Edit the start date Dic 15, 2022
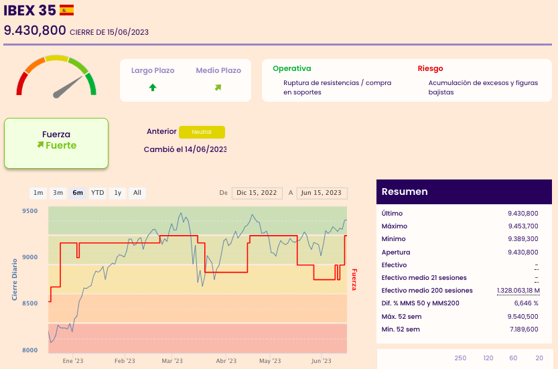The image size is (558, 369). click(x=257, y=193)
